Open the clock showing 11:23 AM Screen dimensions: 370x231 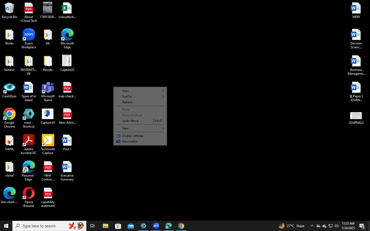[x=348, y=226]
